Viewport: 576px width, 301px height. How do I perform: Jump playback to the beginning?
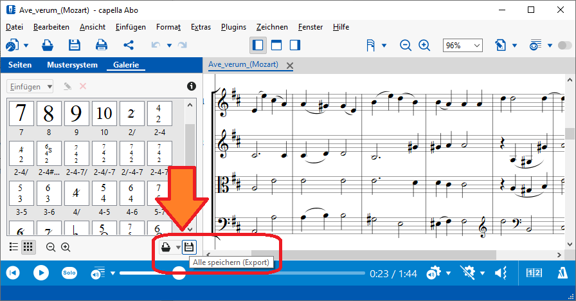pyautogui.click(x=13, y=273)
